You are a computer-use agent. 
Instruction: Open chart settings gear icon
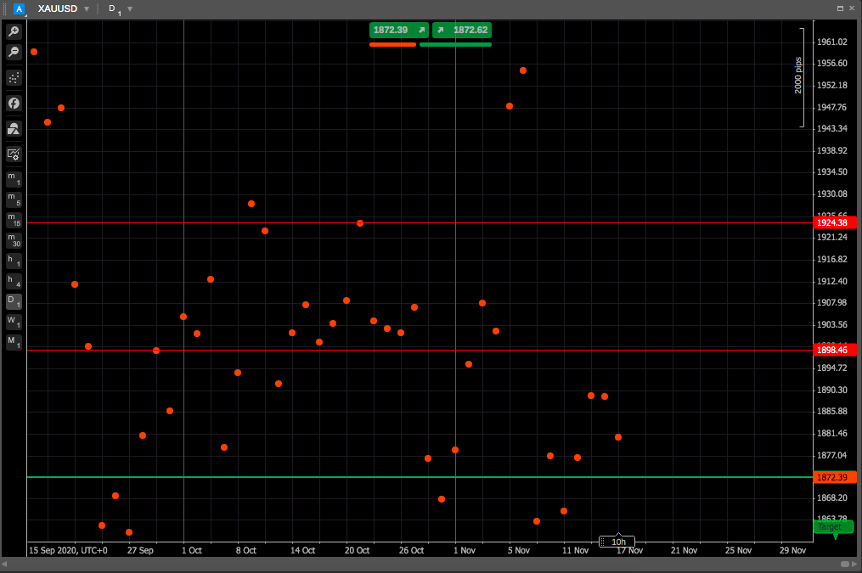pos(14,154)
